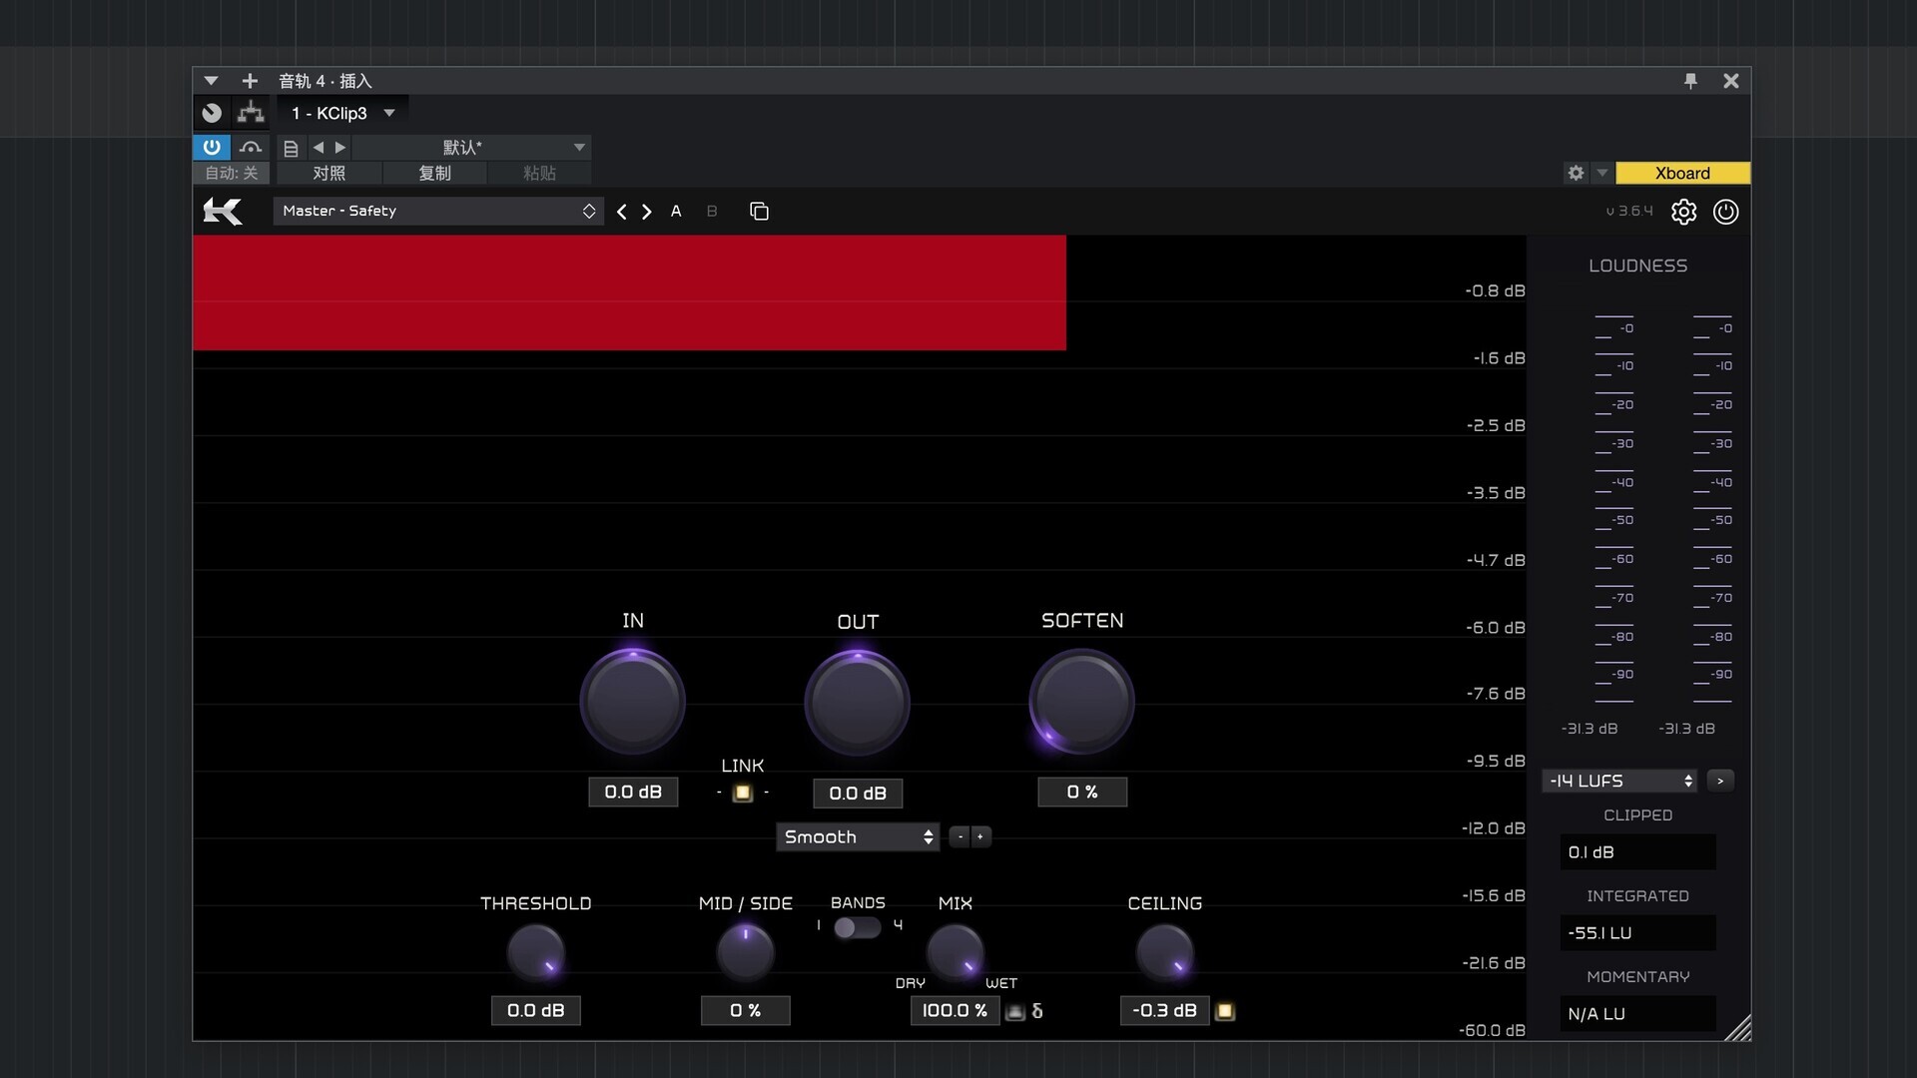Screen dimensions: 1917x1078
Task: Click the MID / SIDE 0 % field
Action: click(x=746, y=1011)
